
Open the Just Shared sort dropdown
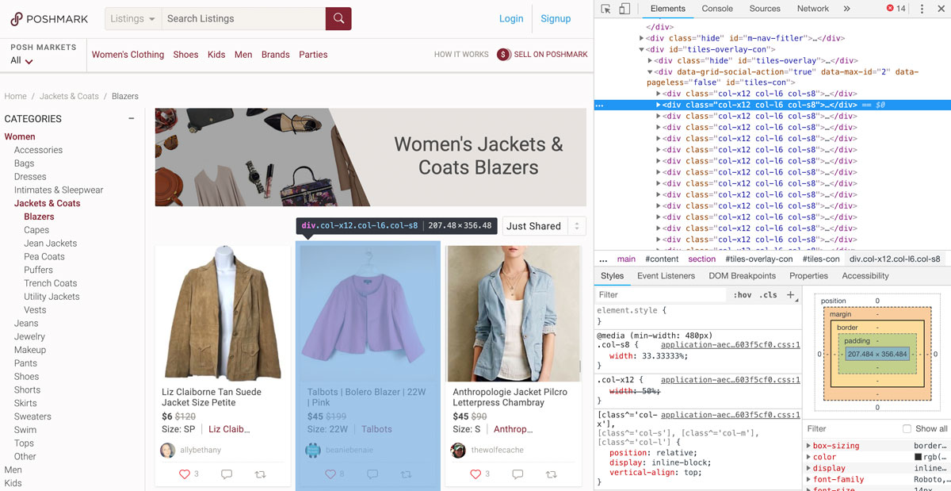coord(544,226)
